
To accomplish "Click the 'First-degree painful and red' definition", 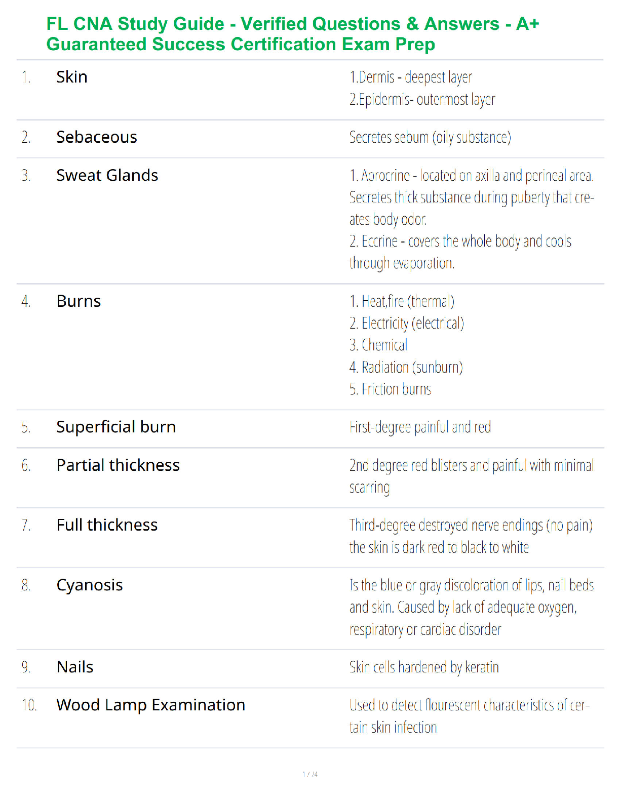I will point(420,427).
